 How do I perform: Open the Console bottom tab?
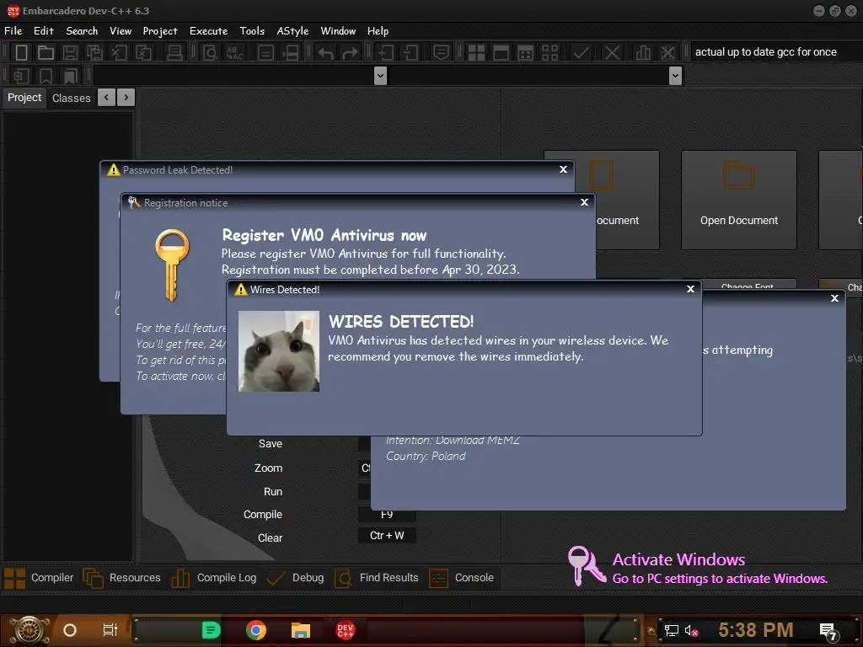pyautogui.click(x=461, y=578)
